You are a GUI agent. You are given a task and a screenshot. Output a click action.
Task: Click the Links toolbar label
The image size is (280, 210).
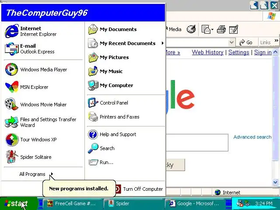pyautogui.click(x=265, y=42)
